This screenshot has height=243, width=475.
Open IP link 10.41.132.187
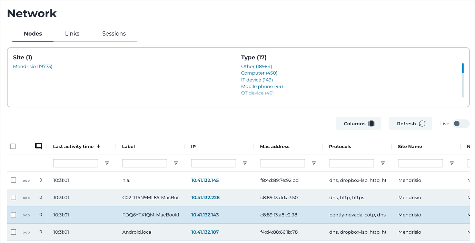205,232
